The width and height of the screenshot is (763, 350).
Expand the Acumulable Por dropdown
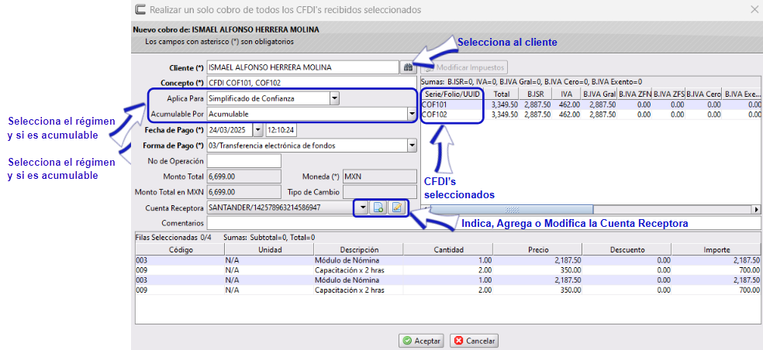tap(413, 115)
